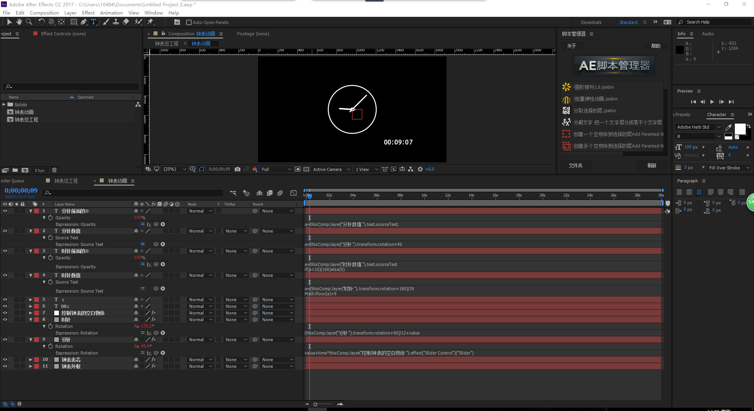The height and width of the screenshot is (411, 754).
Task: Open blend mode dropdown for 时针 layer
Action: click(x=200, y=320)
